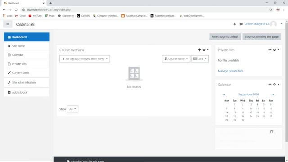Open the Show All paging dropdown
288x162 pixels.
click(x=72, y=109)
